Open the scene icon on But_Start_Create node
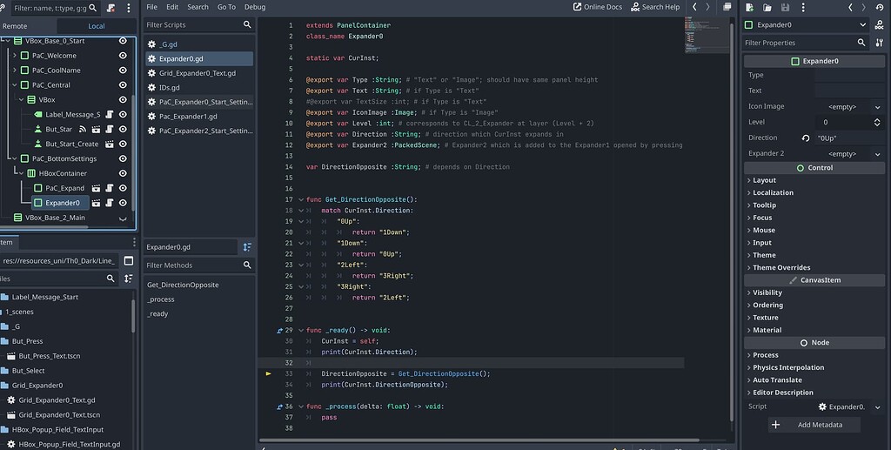Viewport: 891px width, 450px height. [110, 144]
